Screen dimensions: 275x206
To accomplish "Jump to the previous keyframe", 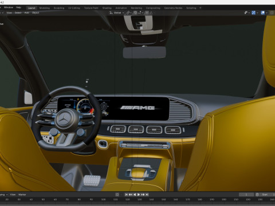I will (131, 195).
